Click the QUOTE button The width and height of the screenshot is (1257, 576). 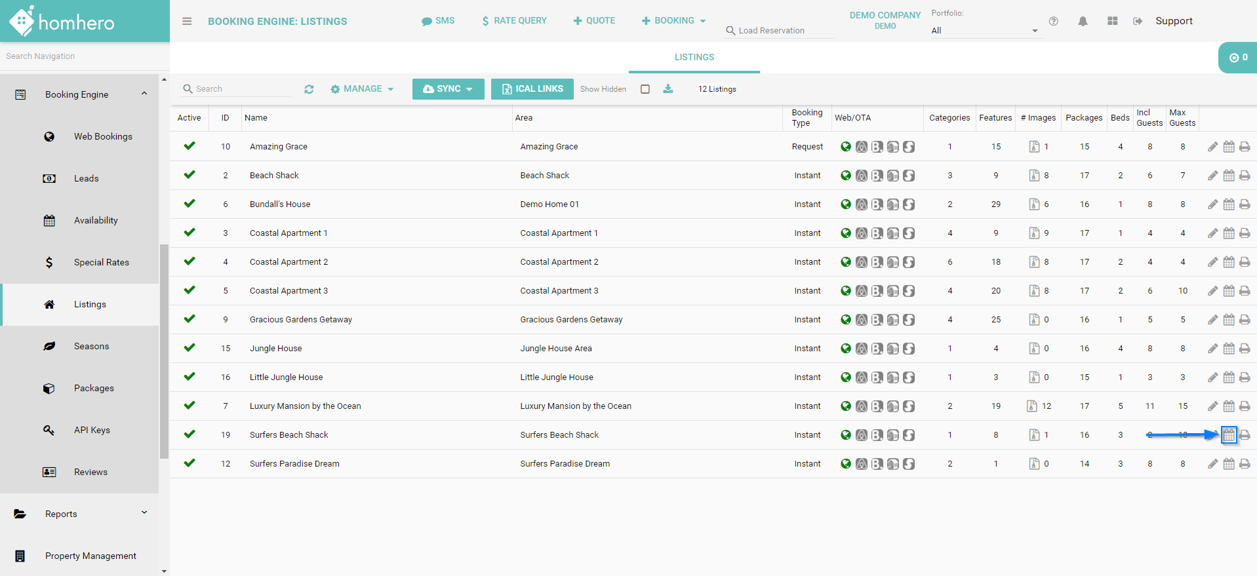[x=595, y=21]
